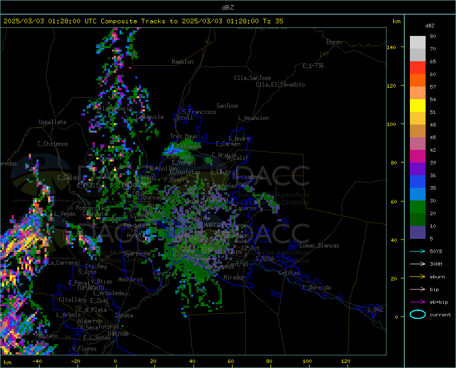Click the red 60 dBZ color swatch
The height and width of the screenshot is (368, 456).
(417, 68)
